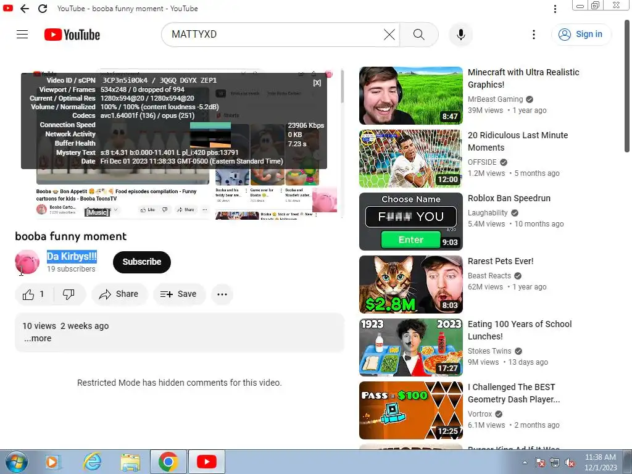Launch Internet Explorer from taskbar
This screenshot has width=632, height=474.
93,462
